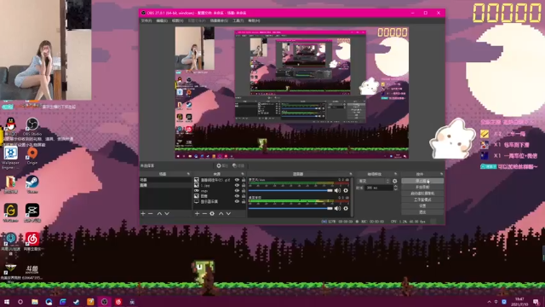Open the CapCut 剪映 desktop icon
This screenshot has width=545, height=307.
tap(32, 212)
